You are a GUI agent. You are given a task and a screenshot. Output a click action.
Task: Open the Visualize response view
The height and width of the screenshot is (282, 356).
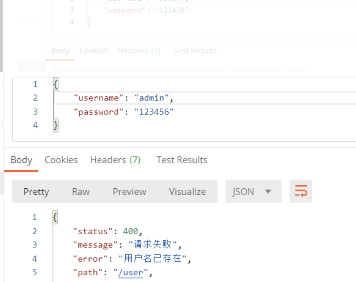pyautogui.click(x=187, y=192)
